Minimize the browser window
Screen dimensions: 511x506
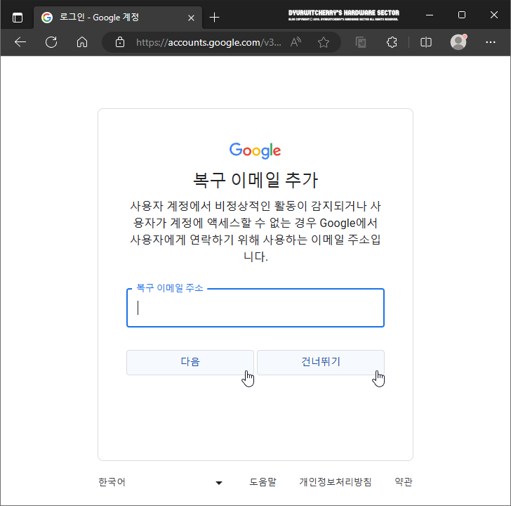[430, 15]
